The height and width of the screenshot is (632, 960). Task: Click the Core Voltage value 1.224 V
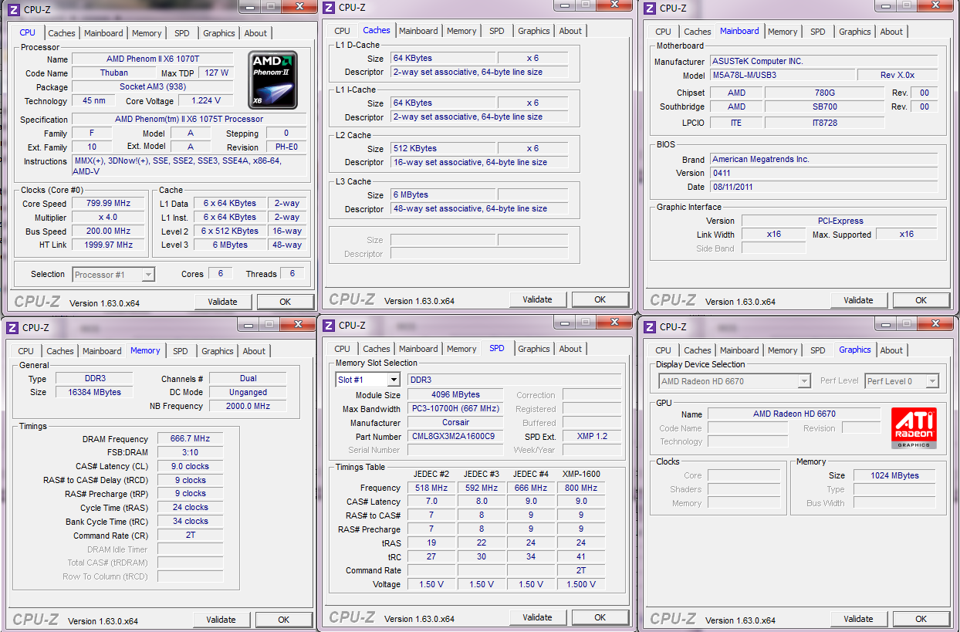[205, 100]
